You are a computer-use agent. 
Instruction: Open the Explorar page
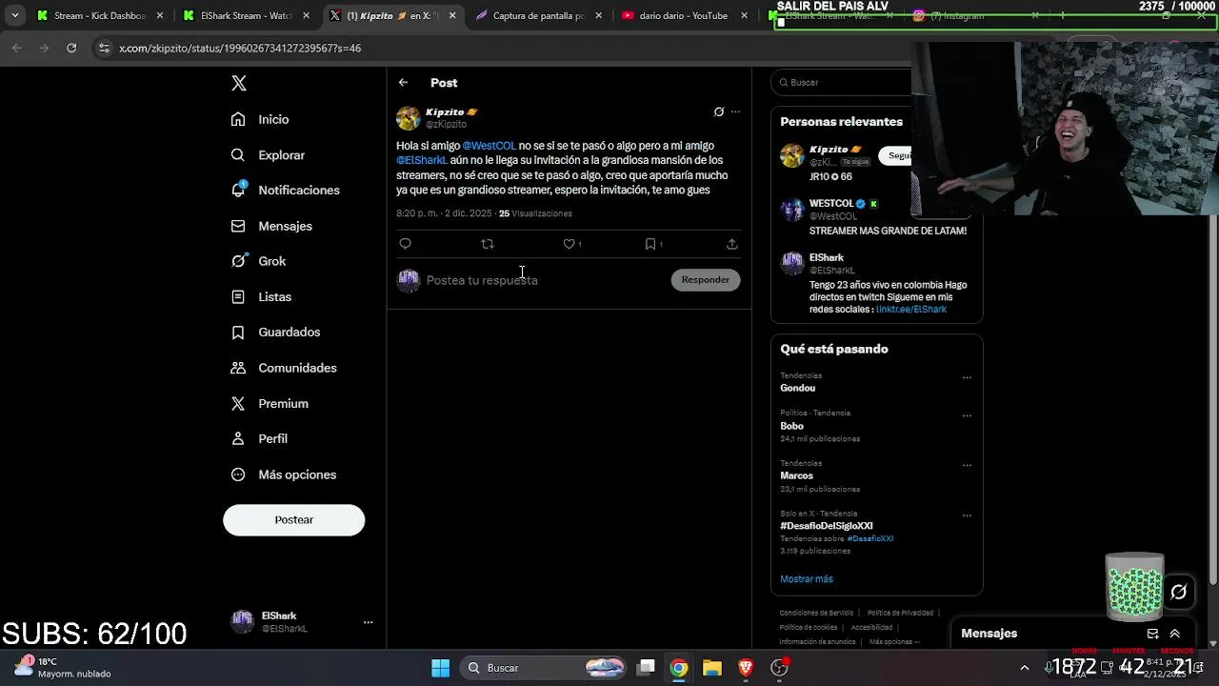coord(268,154)
